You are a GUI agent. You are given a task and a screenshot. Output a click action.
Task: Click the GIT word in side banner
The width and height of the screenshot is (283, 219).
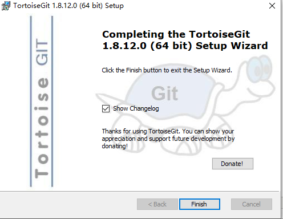pos(42,52)
